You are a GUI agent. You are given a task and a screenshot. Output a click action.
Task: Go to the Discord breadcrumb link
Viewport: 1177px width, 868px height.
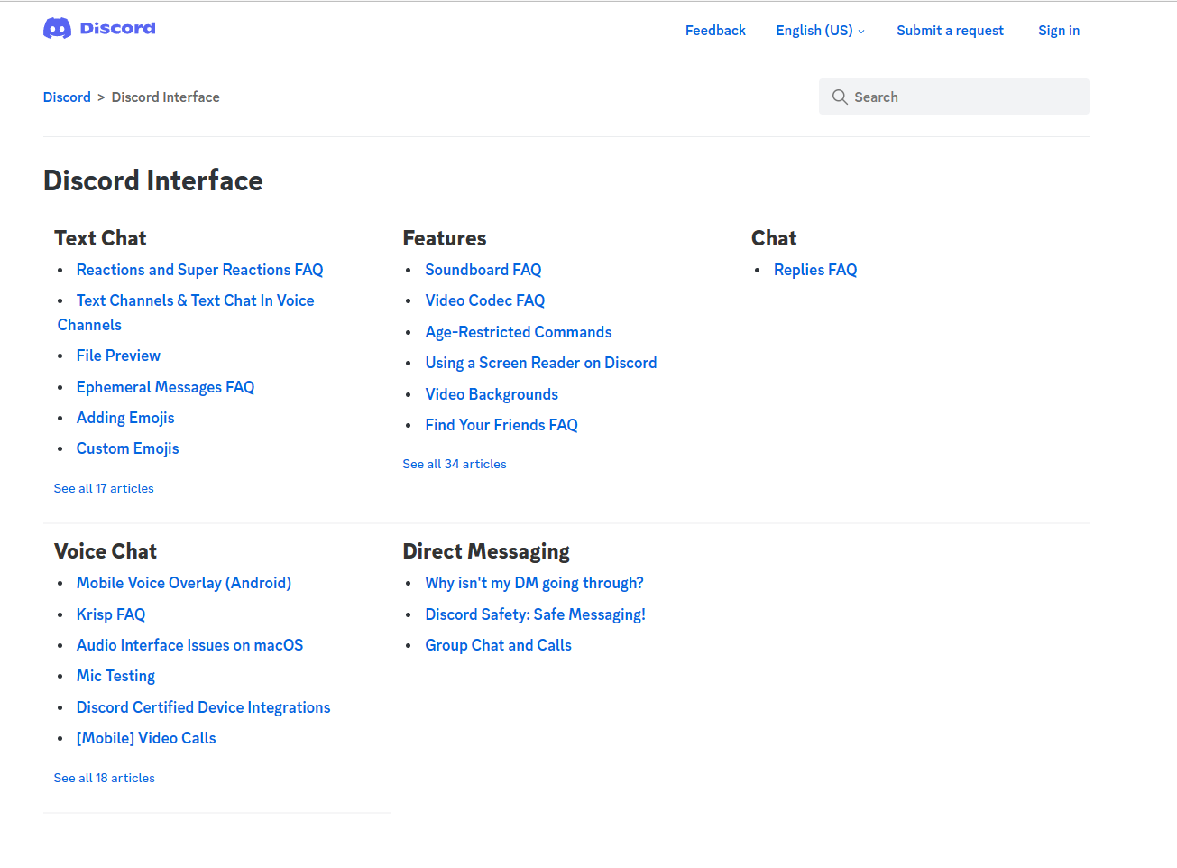click(x=67, y=97)
